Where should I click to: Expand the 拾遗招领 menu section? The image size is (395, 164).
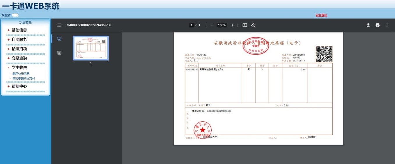click(19, 49)
